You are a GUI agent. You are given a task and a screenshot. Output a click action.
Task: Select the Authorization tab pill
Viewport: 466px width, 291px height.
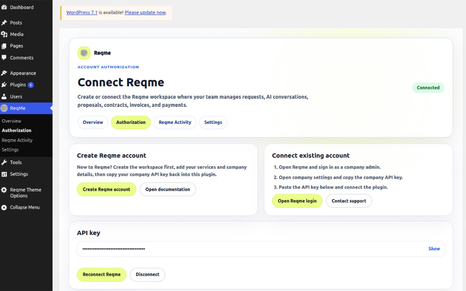click(x=131, y=122)
